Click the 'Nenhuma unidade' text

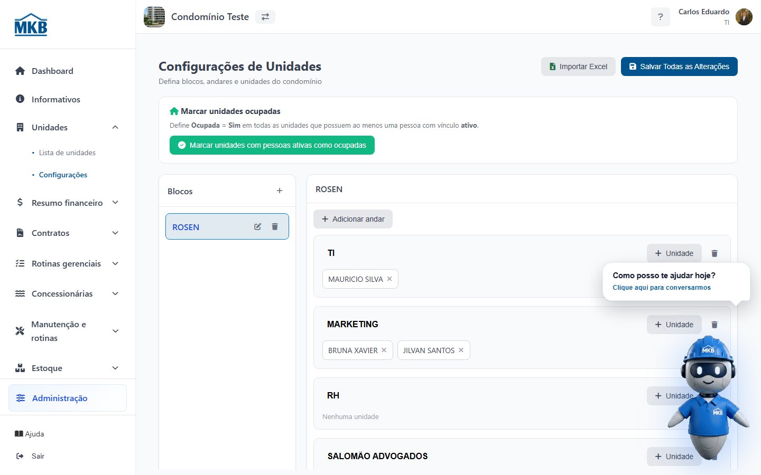(x=350, y=416)
